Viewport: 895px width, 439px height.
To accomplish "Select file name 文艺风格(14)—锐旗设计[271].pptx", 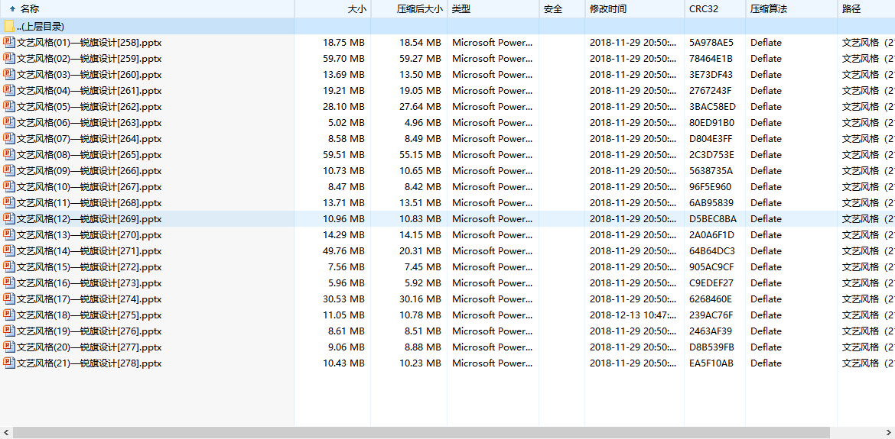I will click(89, 250).
